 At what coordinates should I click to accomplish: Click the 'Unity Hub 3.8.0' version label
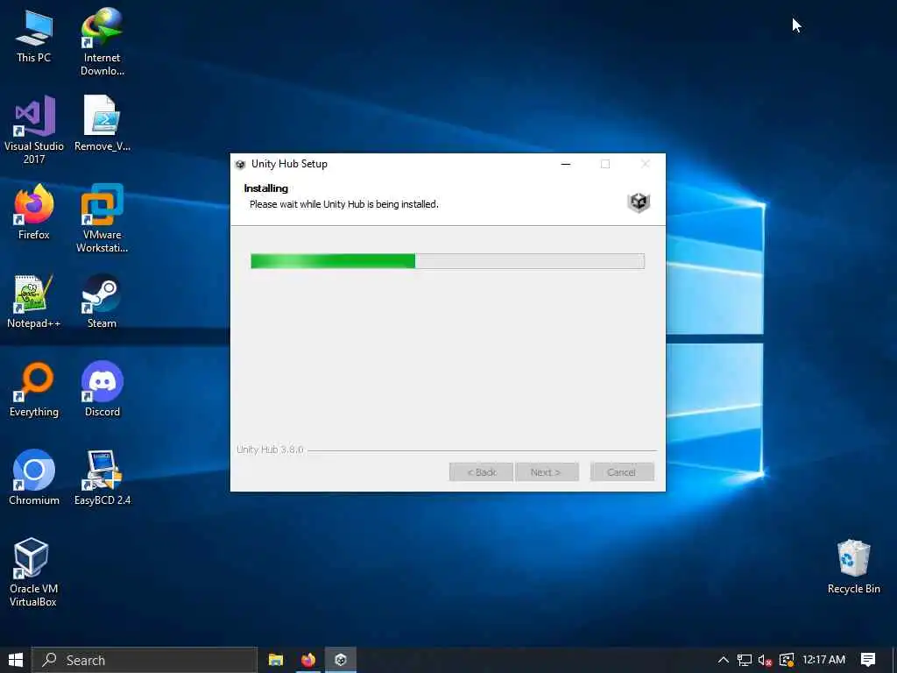pos(270,450)
